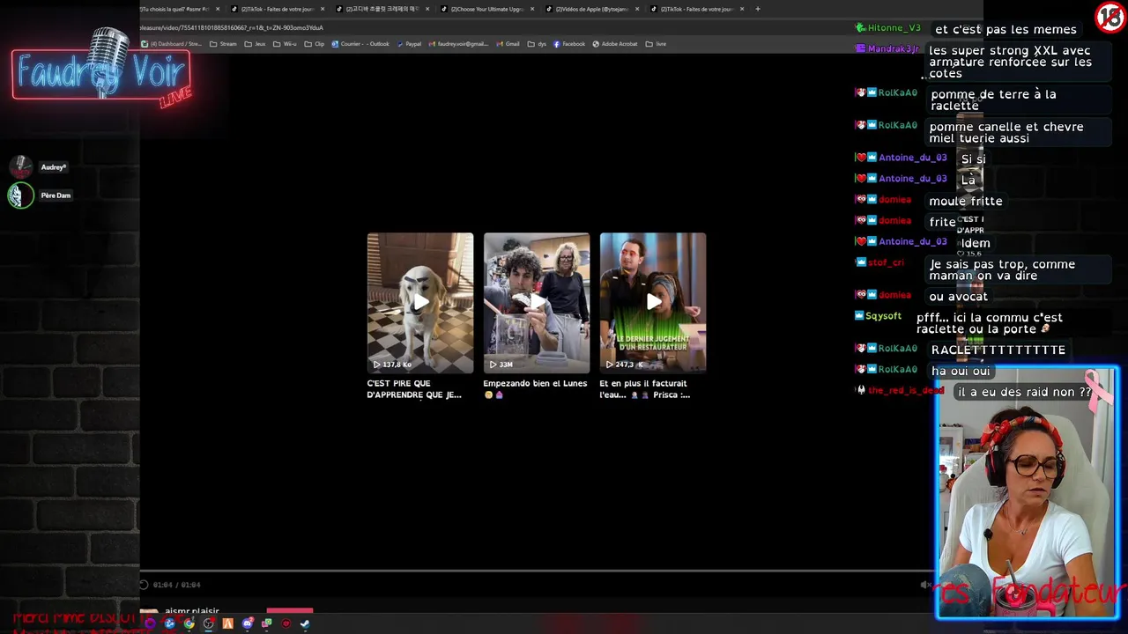Viewport: 1128px width, 634px height.
Task: Open the Adobe Acrobat bookmark
Action: 615,44
